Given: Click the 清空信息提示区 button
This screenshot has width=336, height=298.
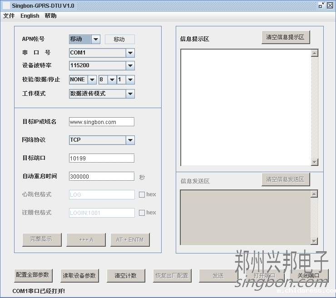Looking at the screenshot, I should [x=286, y=37].
